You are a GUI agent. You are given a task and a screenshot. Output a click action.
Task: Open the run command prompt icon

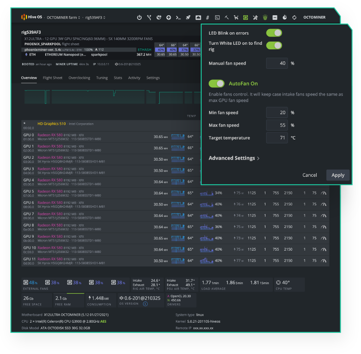(178, 18)
